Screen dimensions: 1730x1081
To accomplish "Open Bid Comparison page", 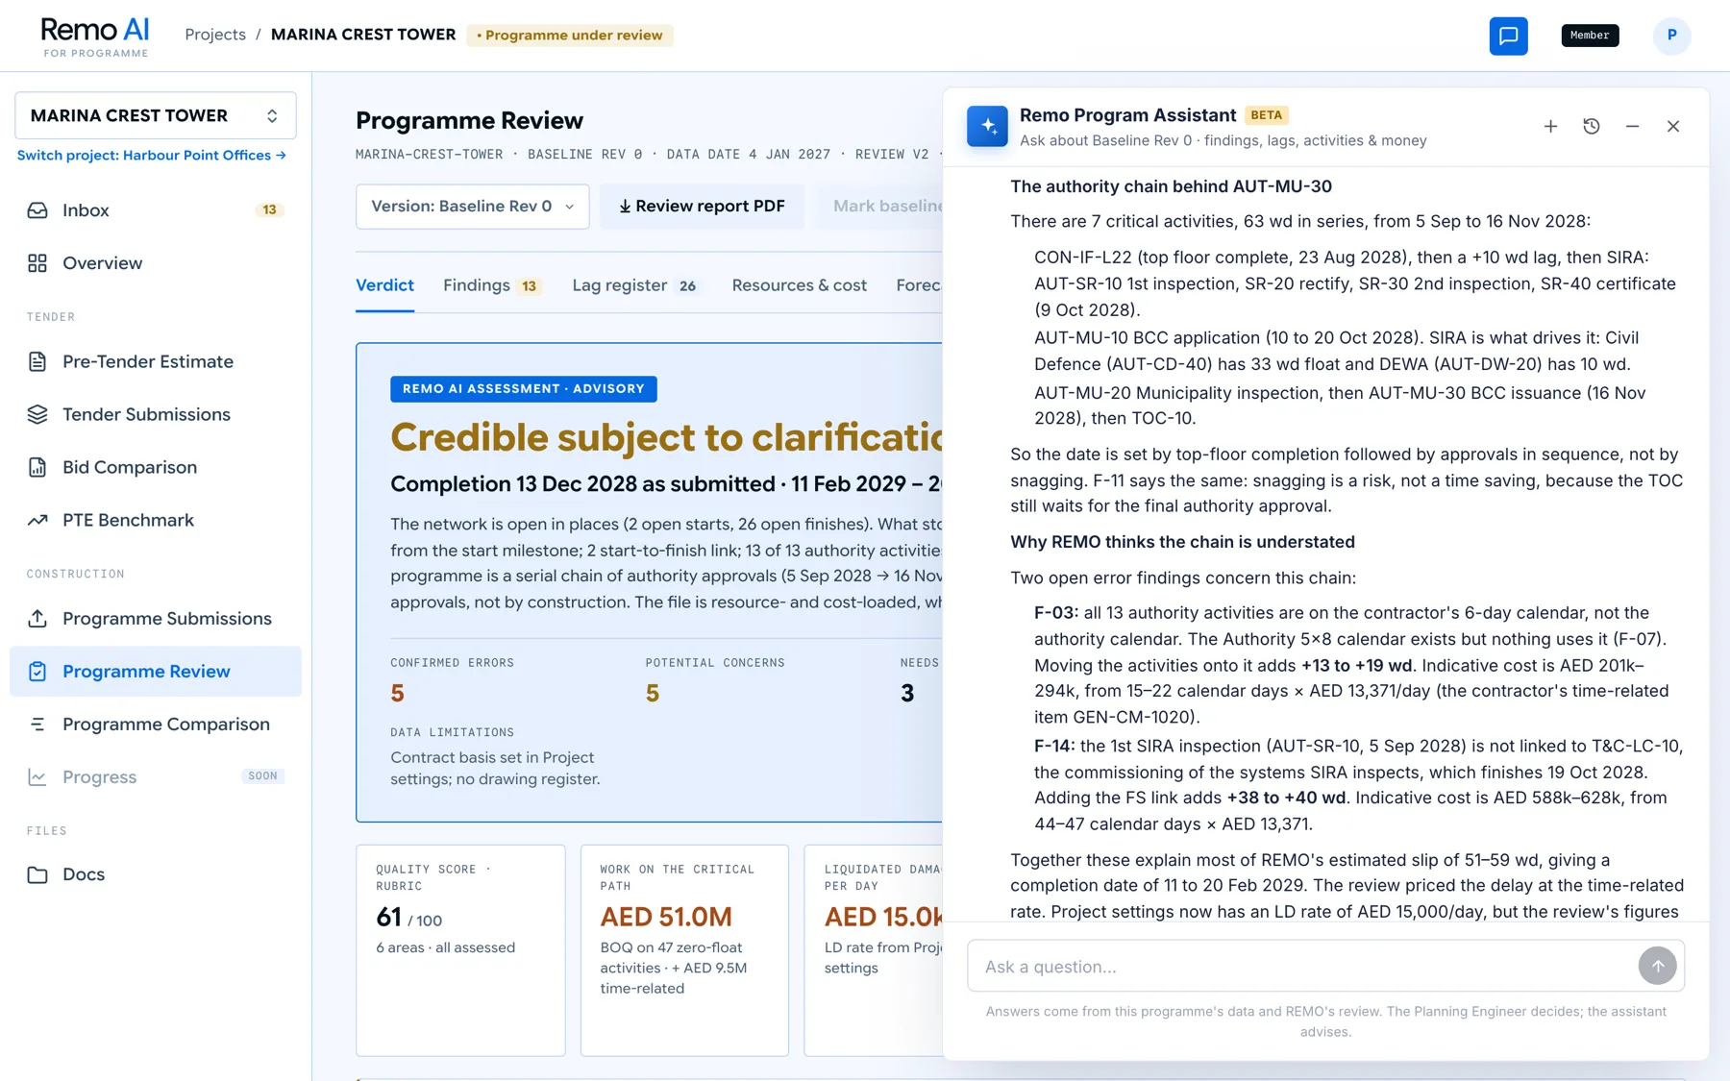I will (x=156, y=468).
